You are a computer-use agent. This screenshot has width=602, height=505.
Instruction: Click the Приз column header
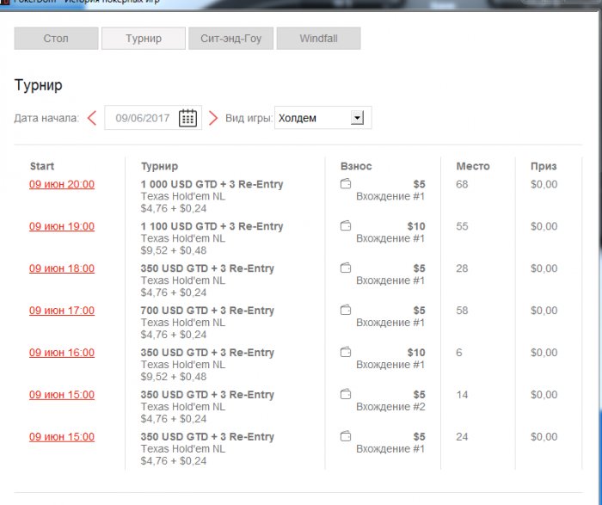544,166
